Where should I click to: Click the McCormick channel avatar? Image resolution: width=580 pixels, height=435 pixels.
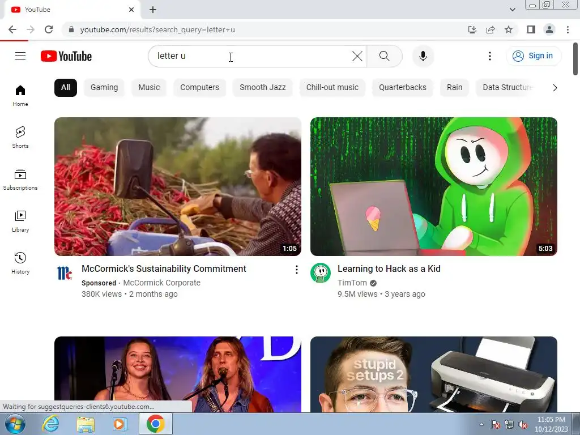[x=65, y=273]
